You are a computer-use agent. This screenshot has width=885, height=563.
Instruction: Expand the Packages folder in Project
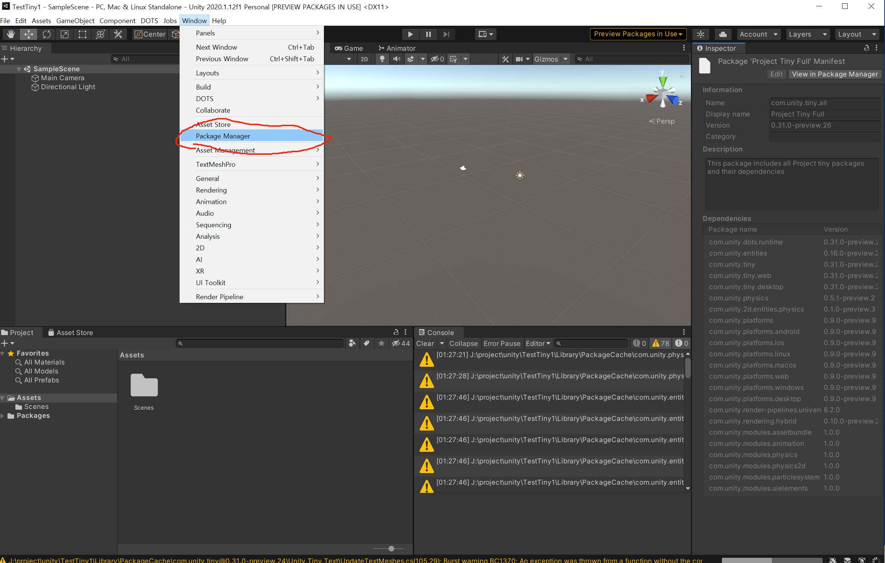coord(3,416)
